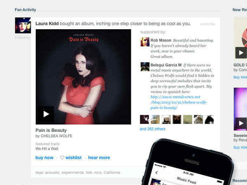The height and width of the screenshot is (185, 247).
Task: Click the hear more link
Action: click(x=99, y=157)
